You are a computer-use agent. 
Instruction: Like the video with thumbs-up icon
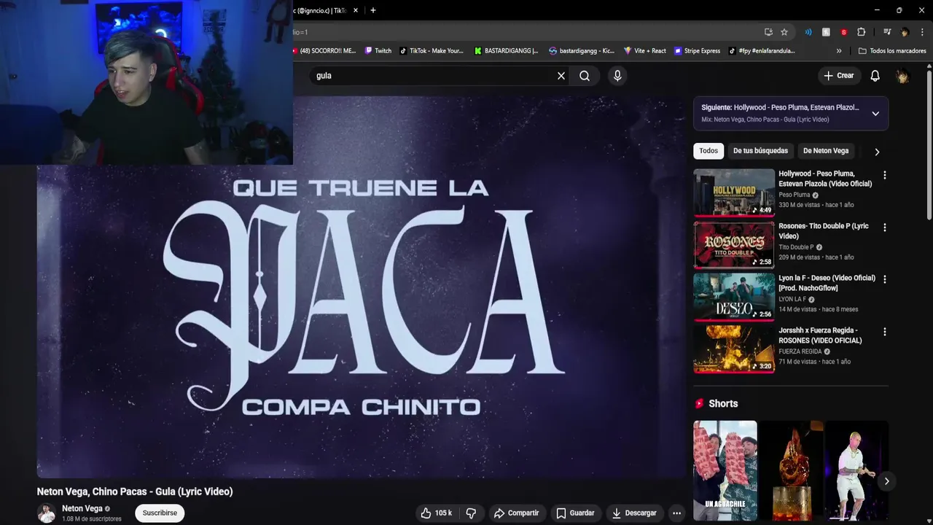436,513
